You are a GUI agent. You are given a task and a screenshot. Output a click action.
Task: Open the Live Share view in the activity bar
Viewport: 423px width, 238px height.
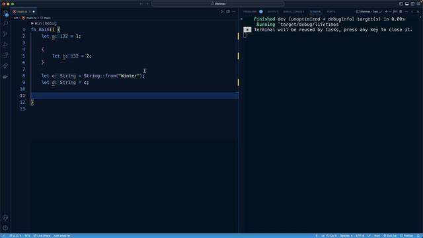5,66
